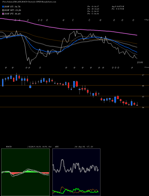Screen dimensions: 149x196
Task: Select the 'DOW MT: 15.26' legend text
Action: coord(13,10)
